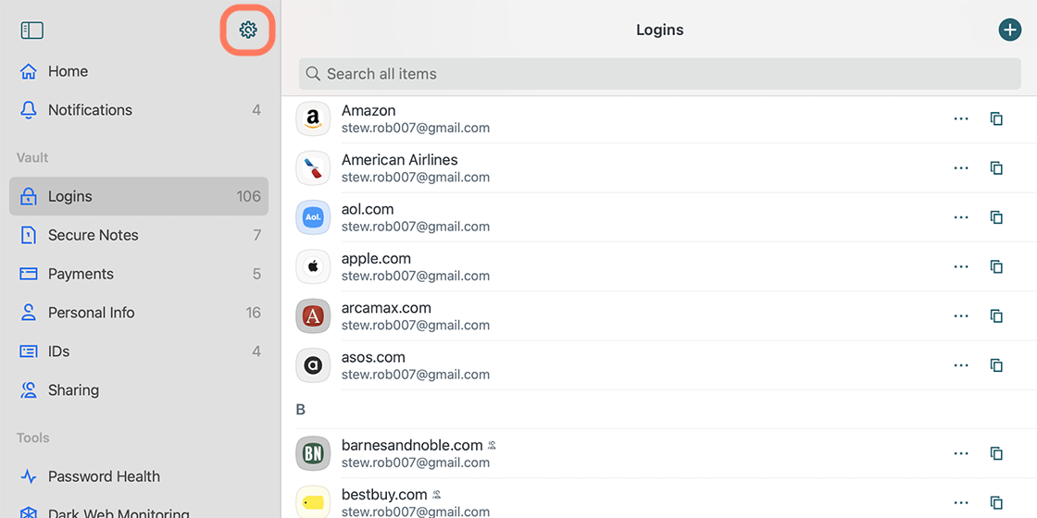Open more options for barnesandnoble.com
Image resolution: width=1037 pixels, height=518 pixels.
tap(961, 453)
